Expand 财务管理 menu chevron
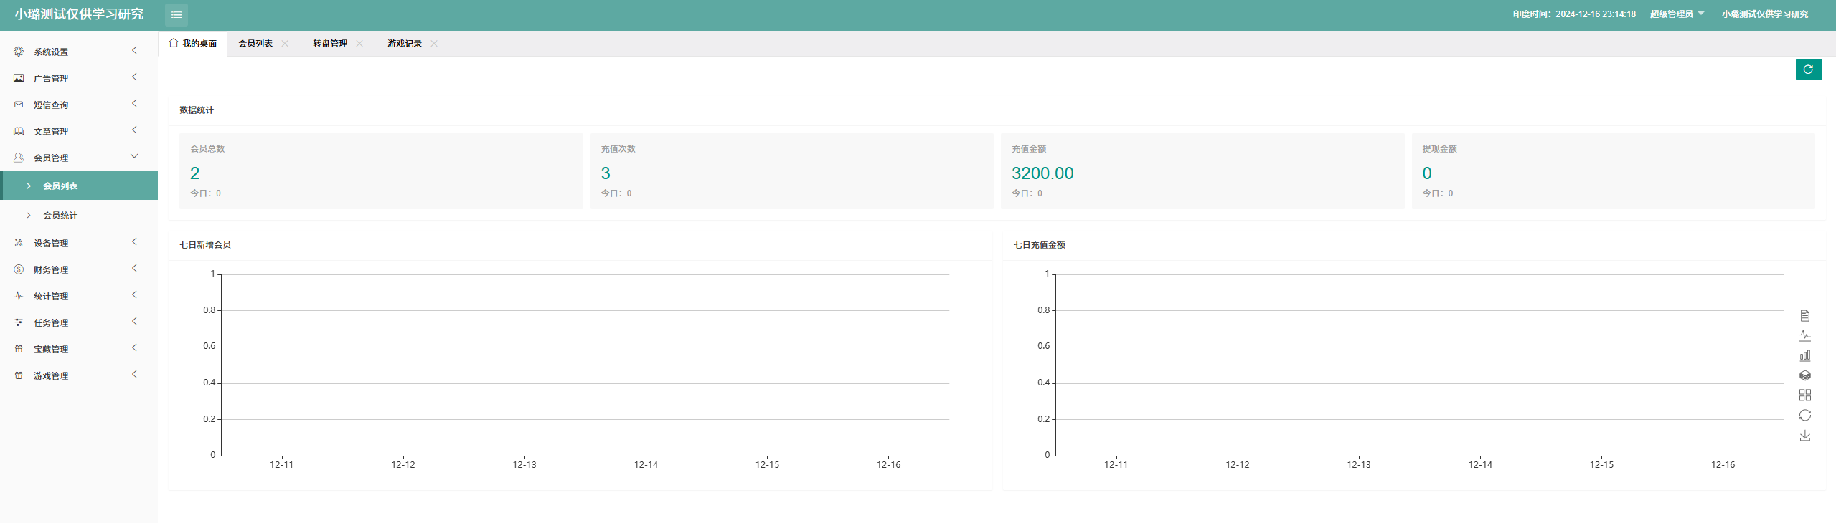 click(134, 268)
